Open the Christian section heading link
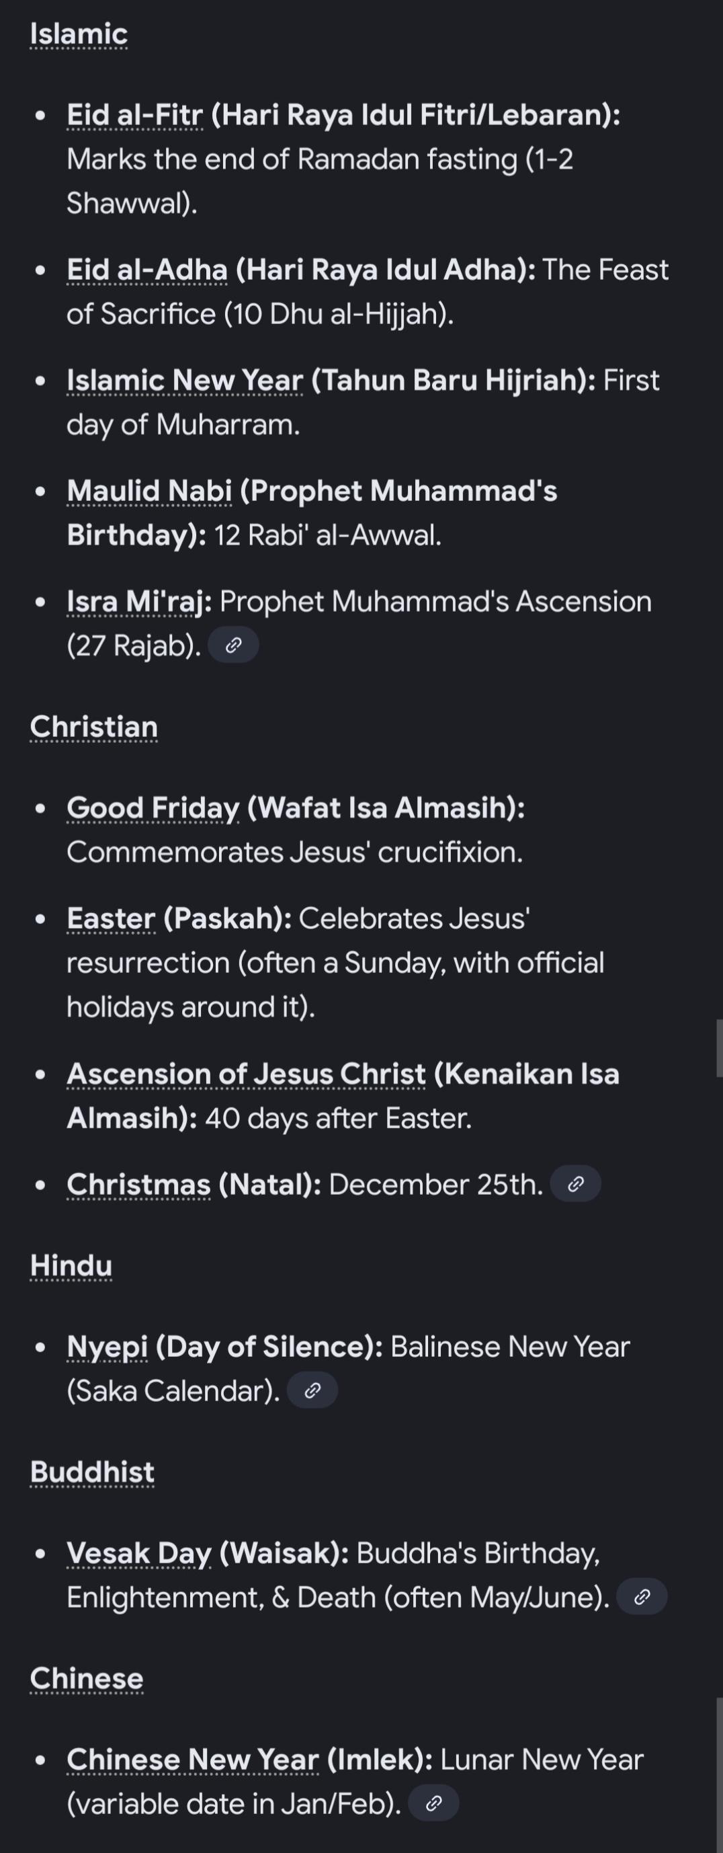This screenshot has width=723, height=1853. (93, 727)
